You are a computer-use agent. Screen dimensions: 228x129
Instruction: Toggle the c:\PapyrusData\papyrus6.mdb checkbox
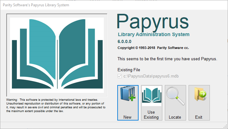click(119, 76)
